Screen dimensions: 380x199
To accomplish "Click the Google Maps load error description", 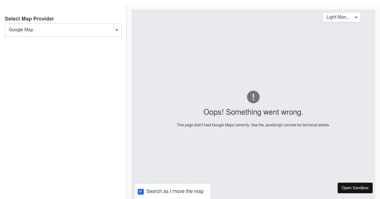I will pyautogui.click(x=253, y=125).
